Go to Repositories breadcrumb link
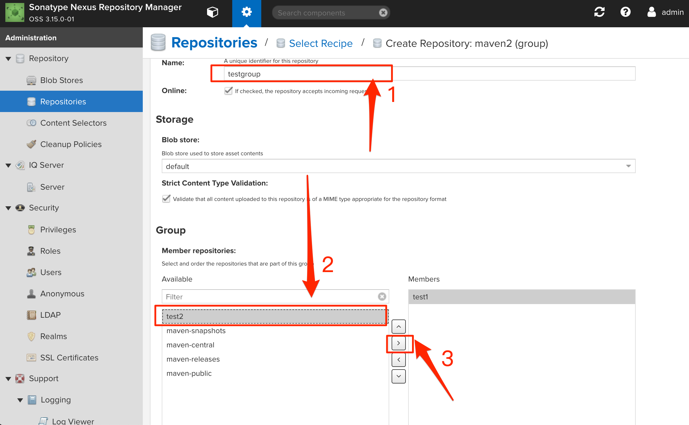 214,43
